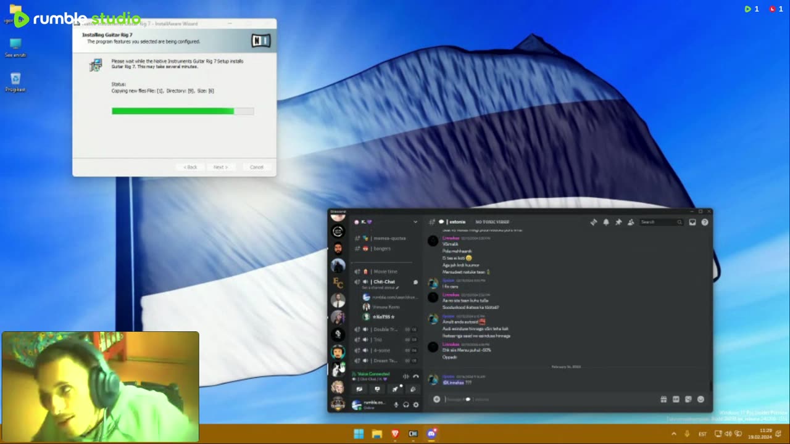Select the EC server icon
The height and width of the screenshot is (444, 790).
[338, 282]
